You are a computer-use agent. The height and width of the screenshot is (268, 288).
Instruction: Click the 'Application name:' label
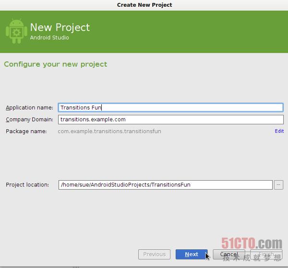tap(29, 108)
